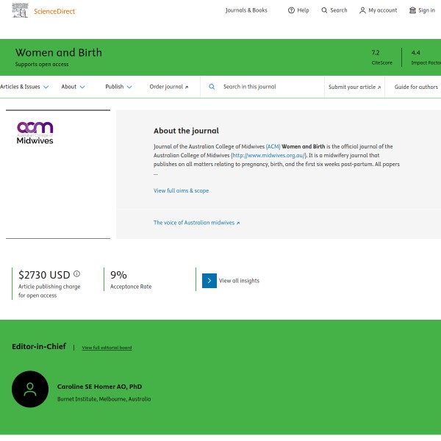Expand the About dropdown menu
This screenshot has width=441, height=441.
tap(73, 87)
